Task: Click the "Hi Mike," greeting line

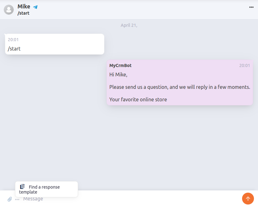Action: (118, 75)
